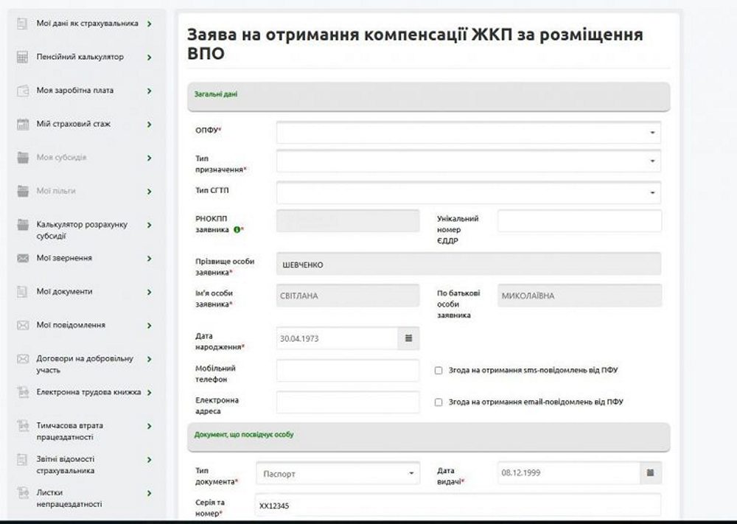
Task: Expand chevron for 'Листки непрацездатності'
Action: [x=150, y=494]
